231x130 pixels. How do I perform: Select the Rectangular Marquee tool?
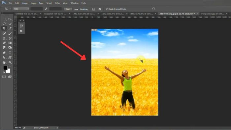pos(4,19)
